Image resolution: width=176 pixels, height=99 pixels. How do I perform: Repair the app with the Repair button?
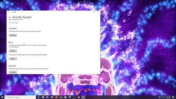point(13,51)
